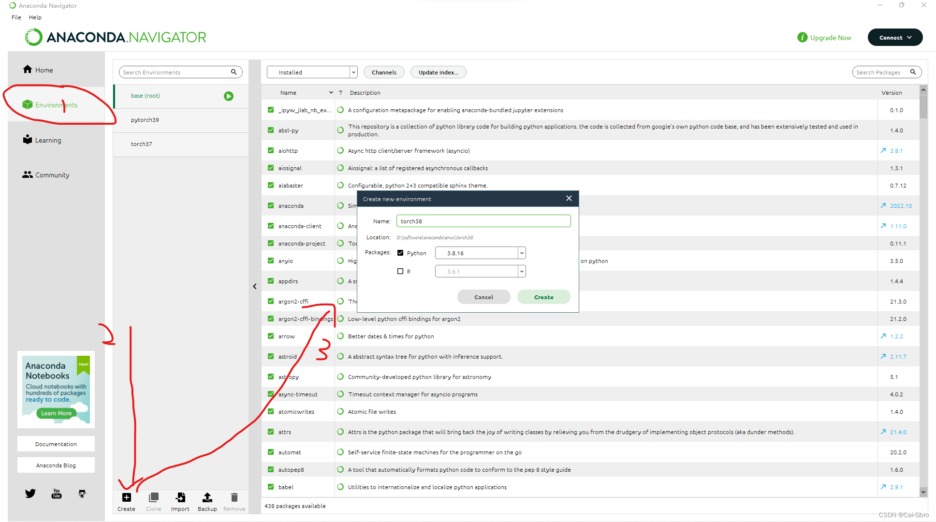Open the GitHub octocat icon link

[x=82, y=493]
